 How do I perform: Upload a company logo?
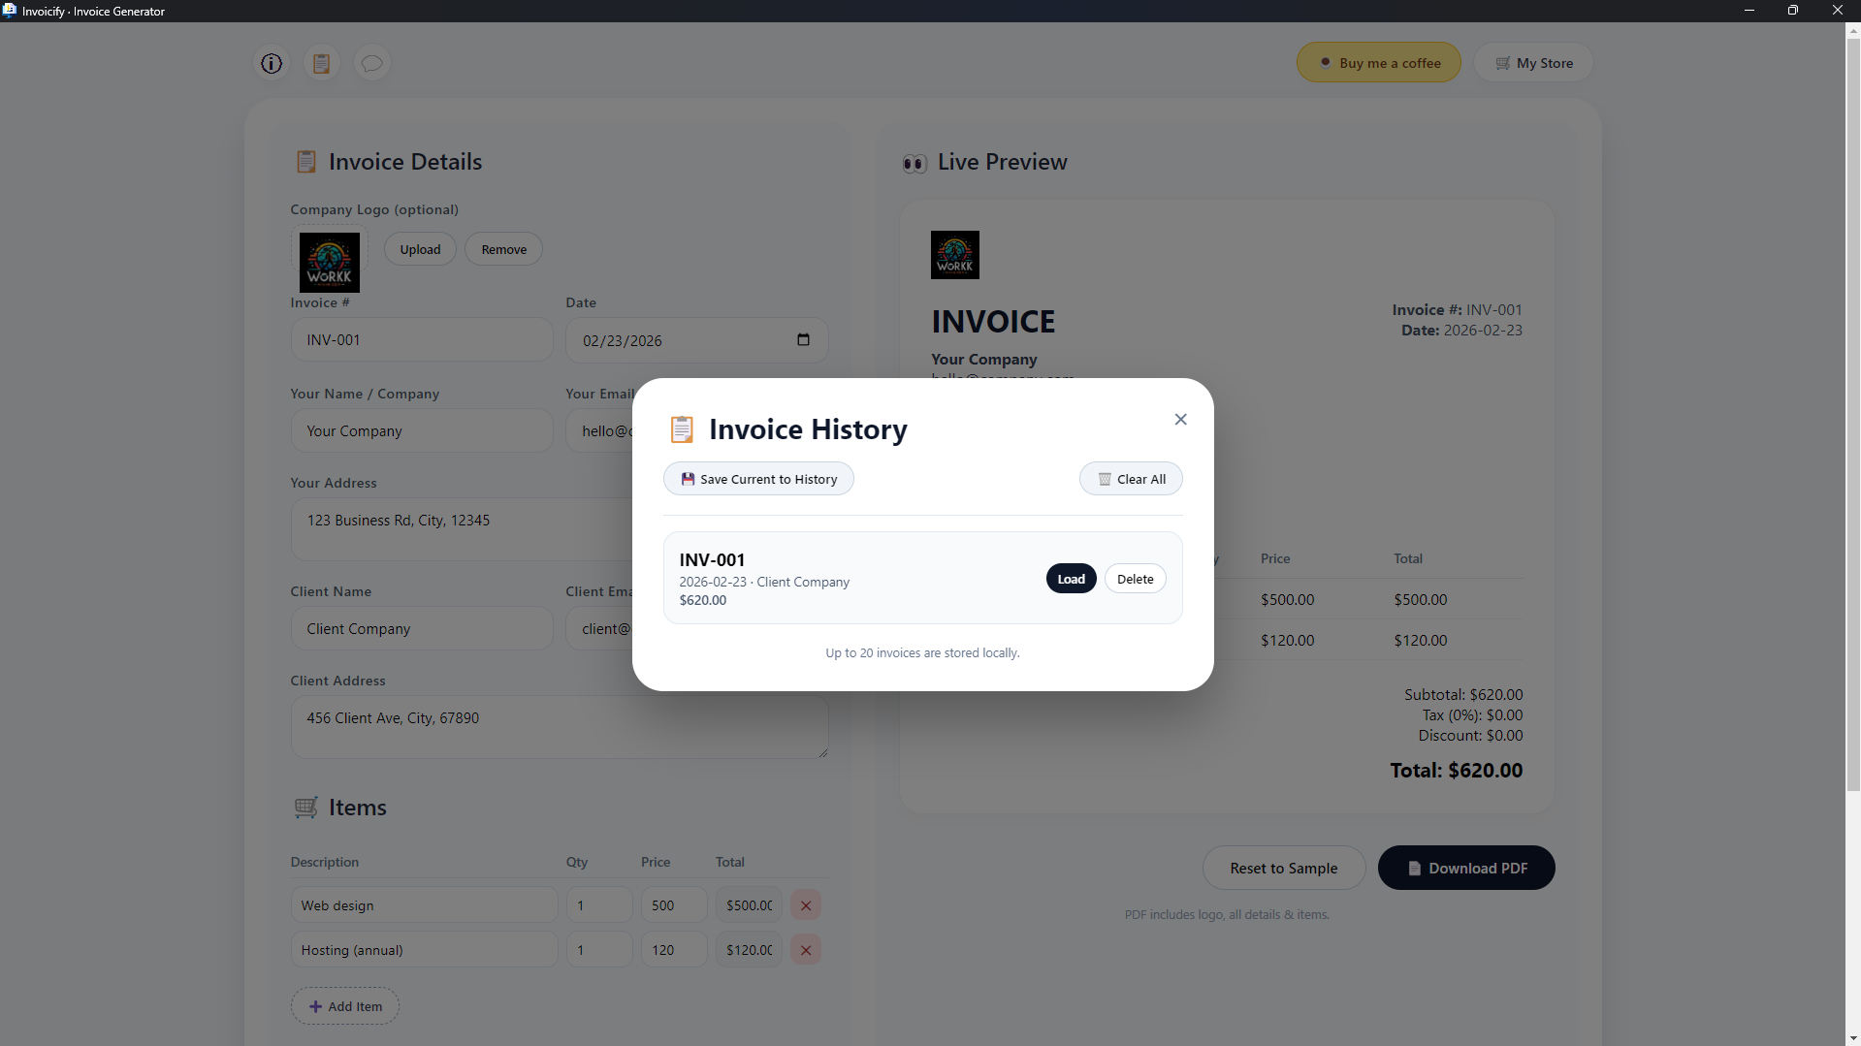(x=420, y=249)
